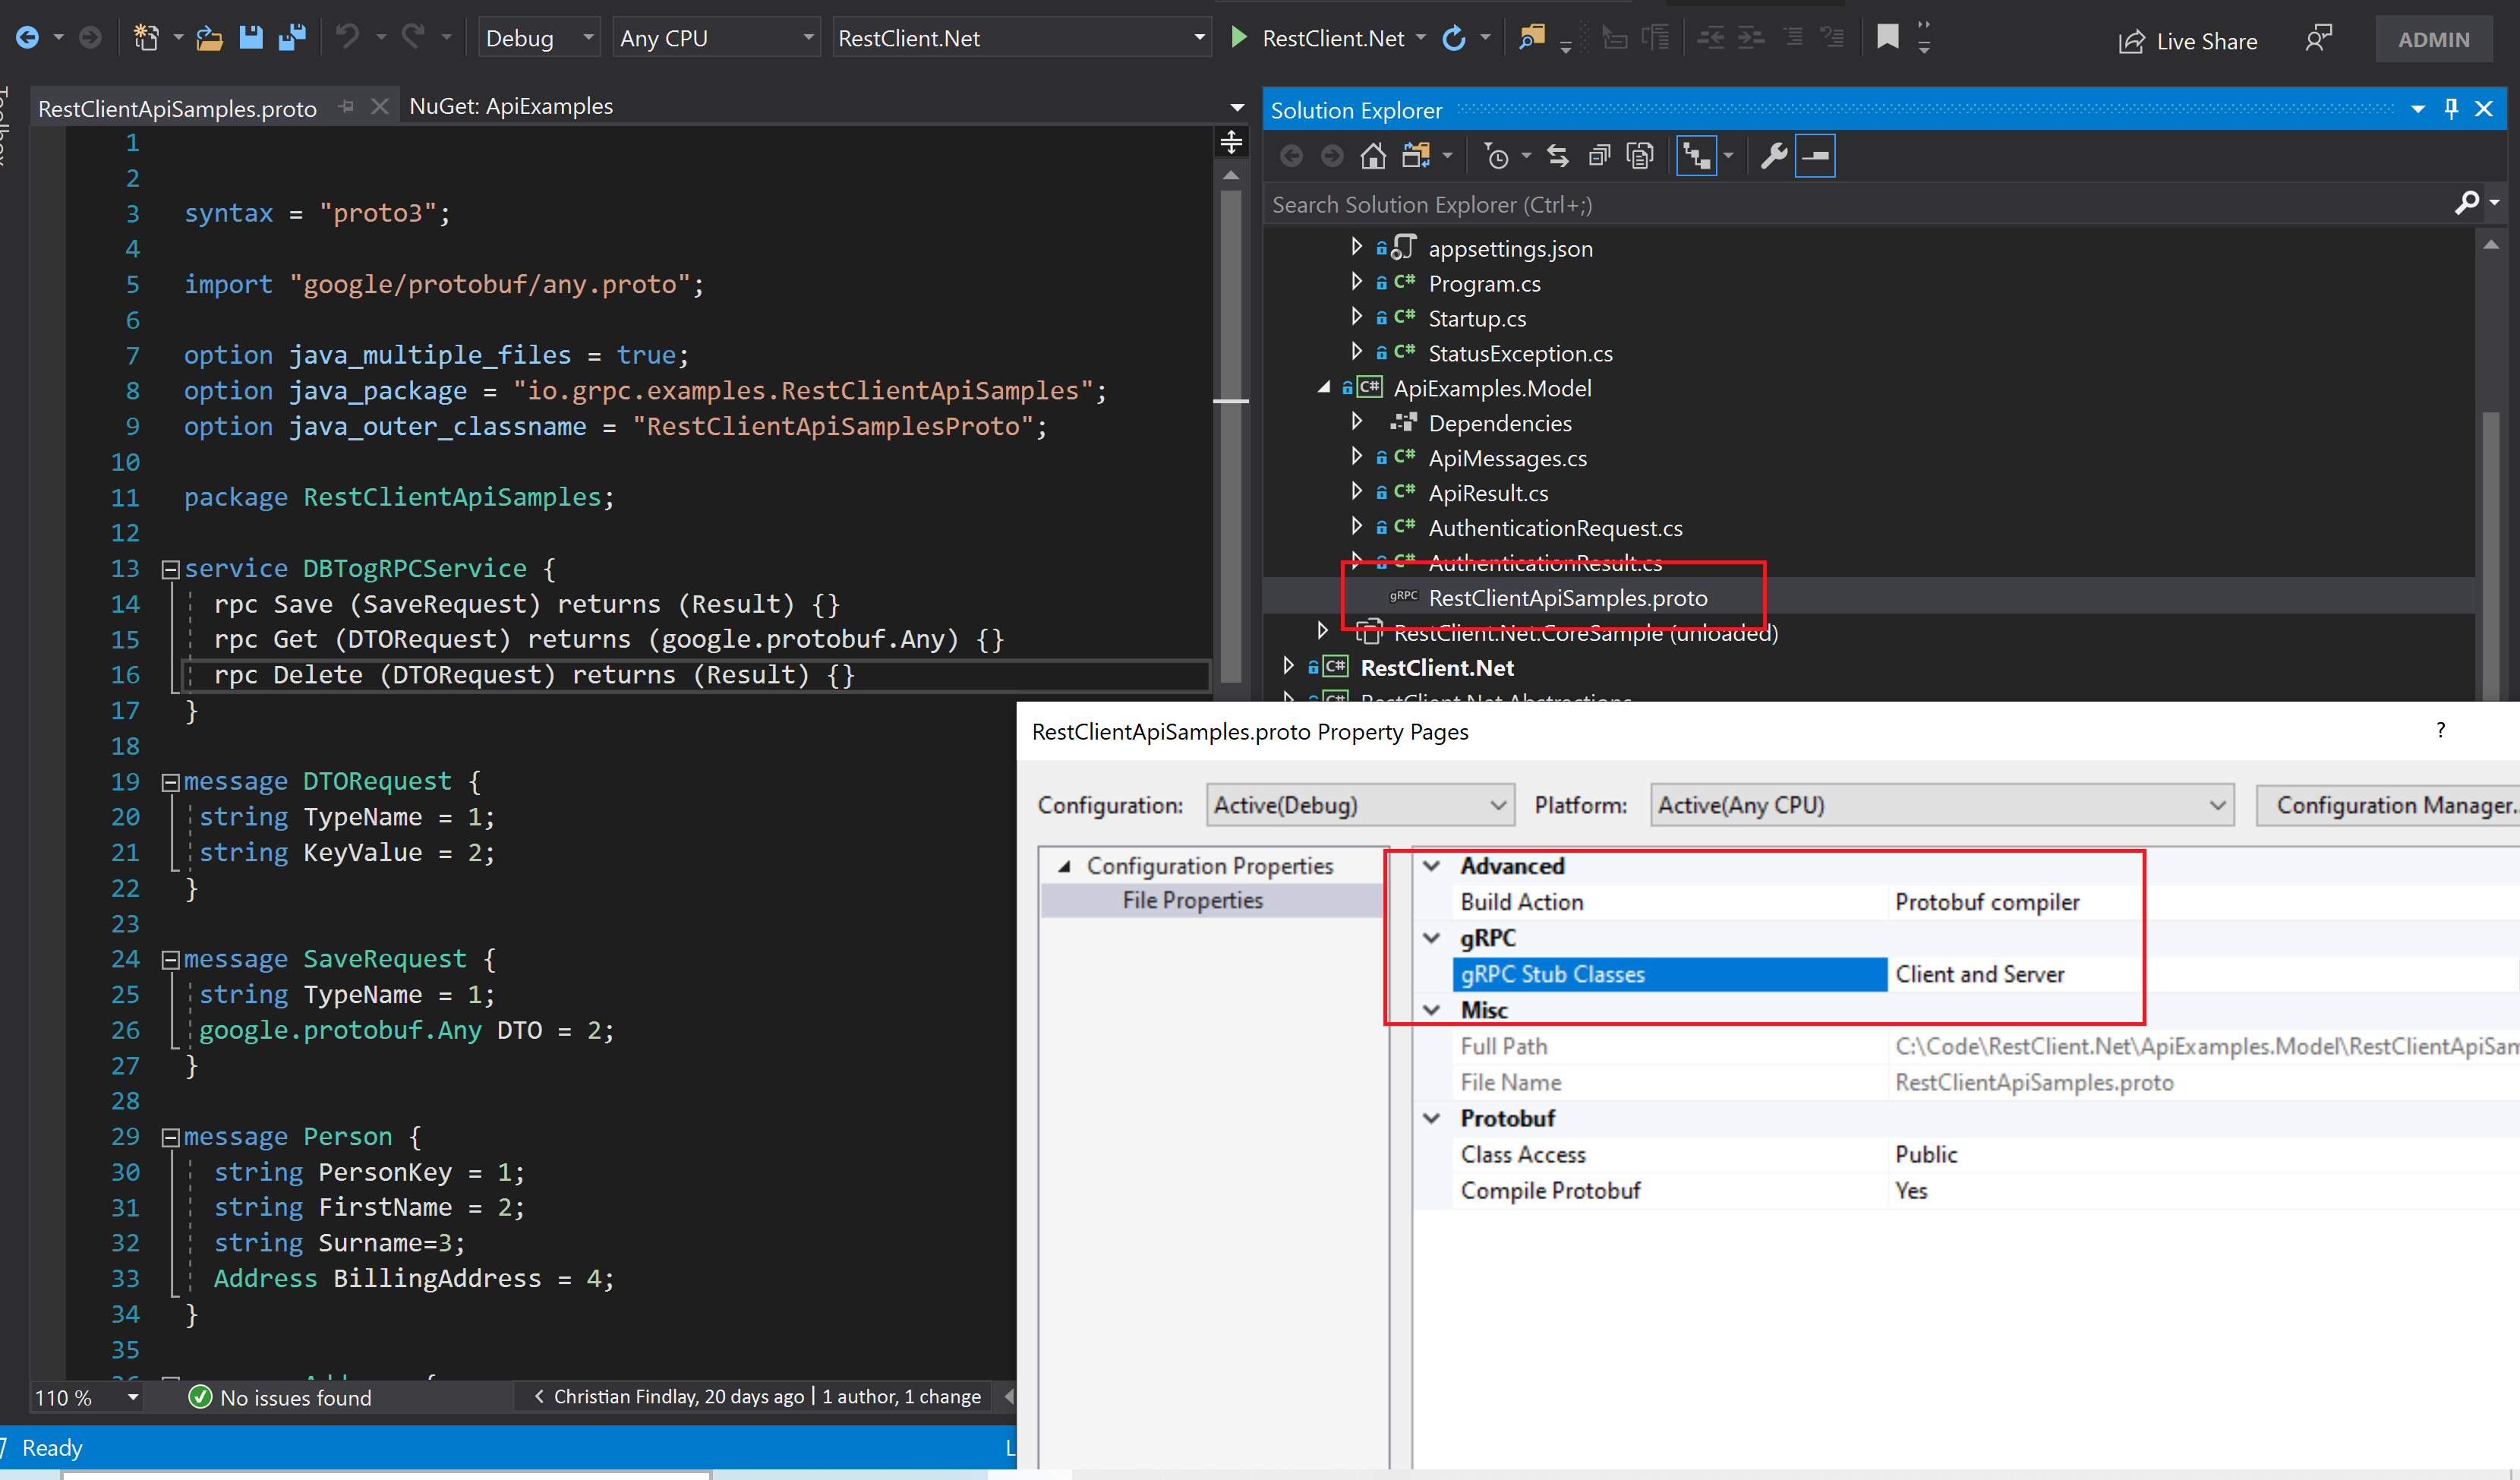
Task: Open the Active(Any CPU) Platform combo box
Action: click(x=1941, y=805)
